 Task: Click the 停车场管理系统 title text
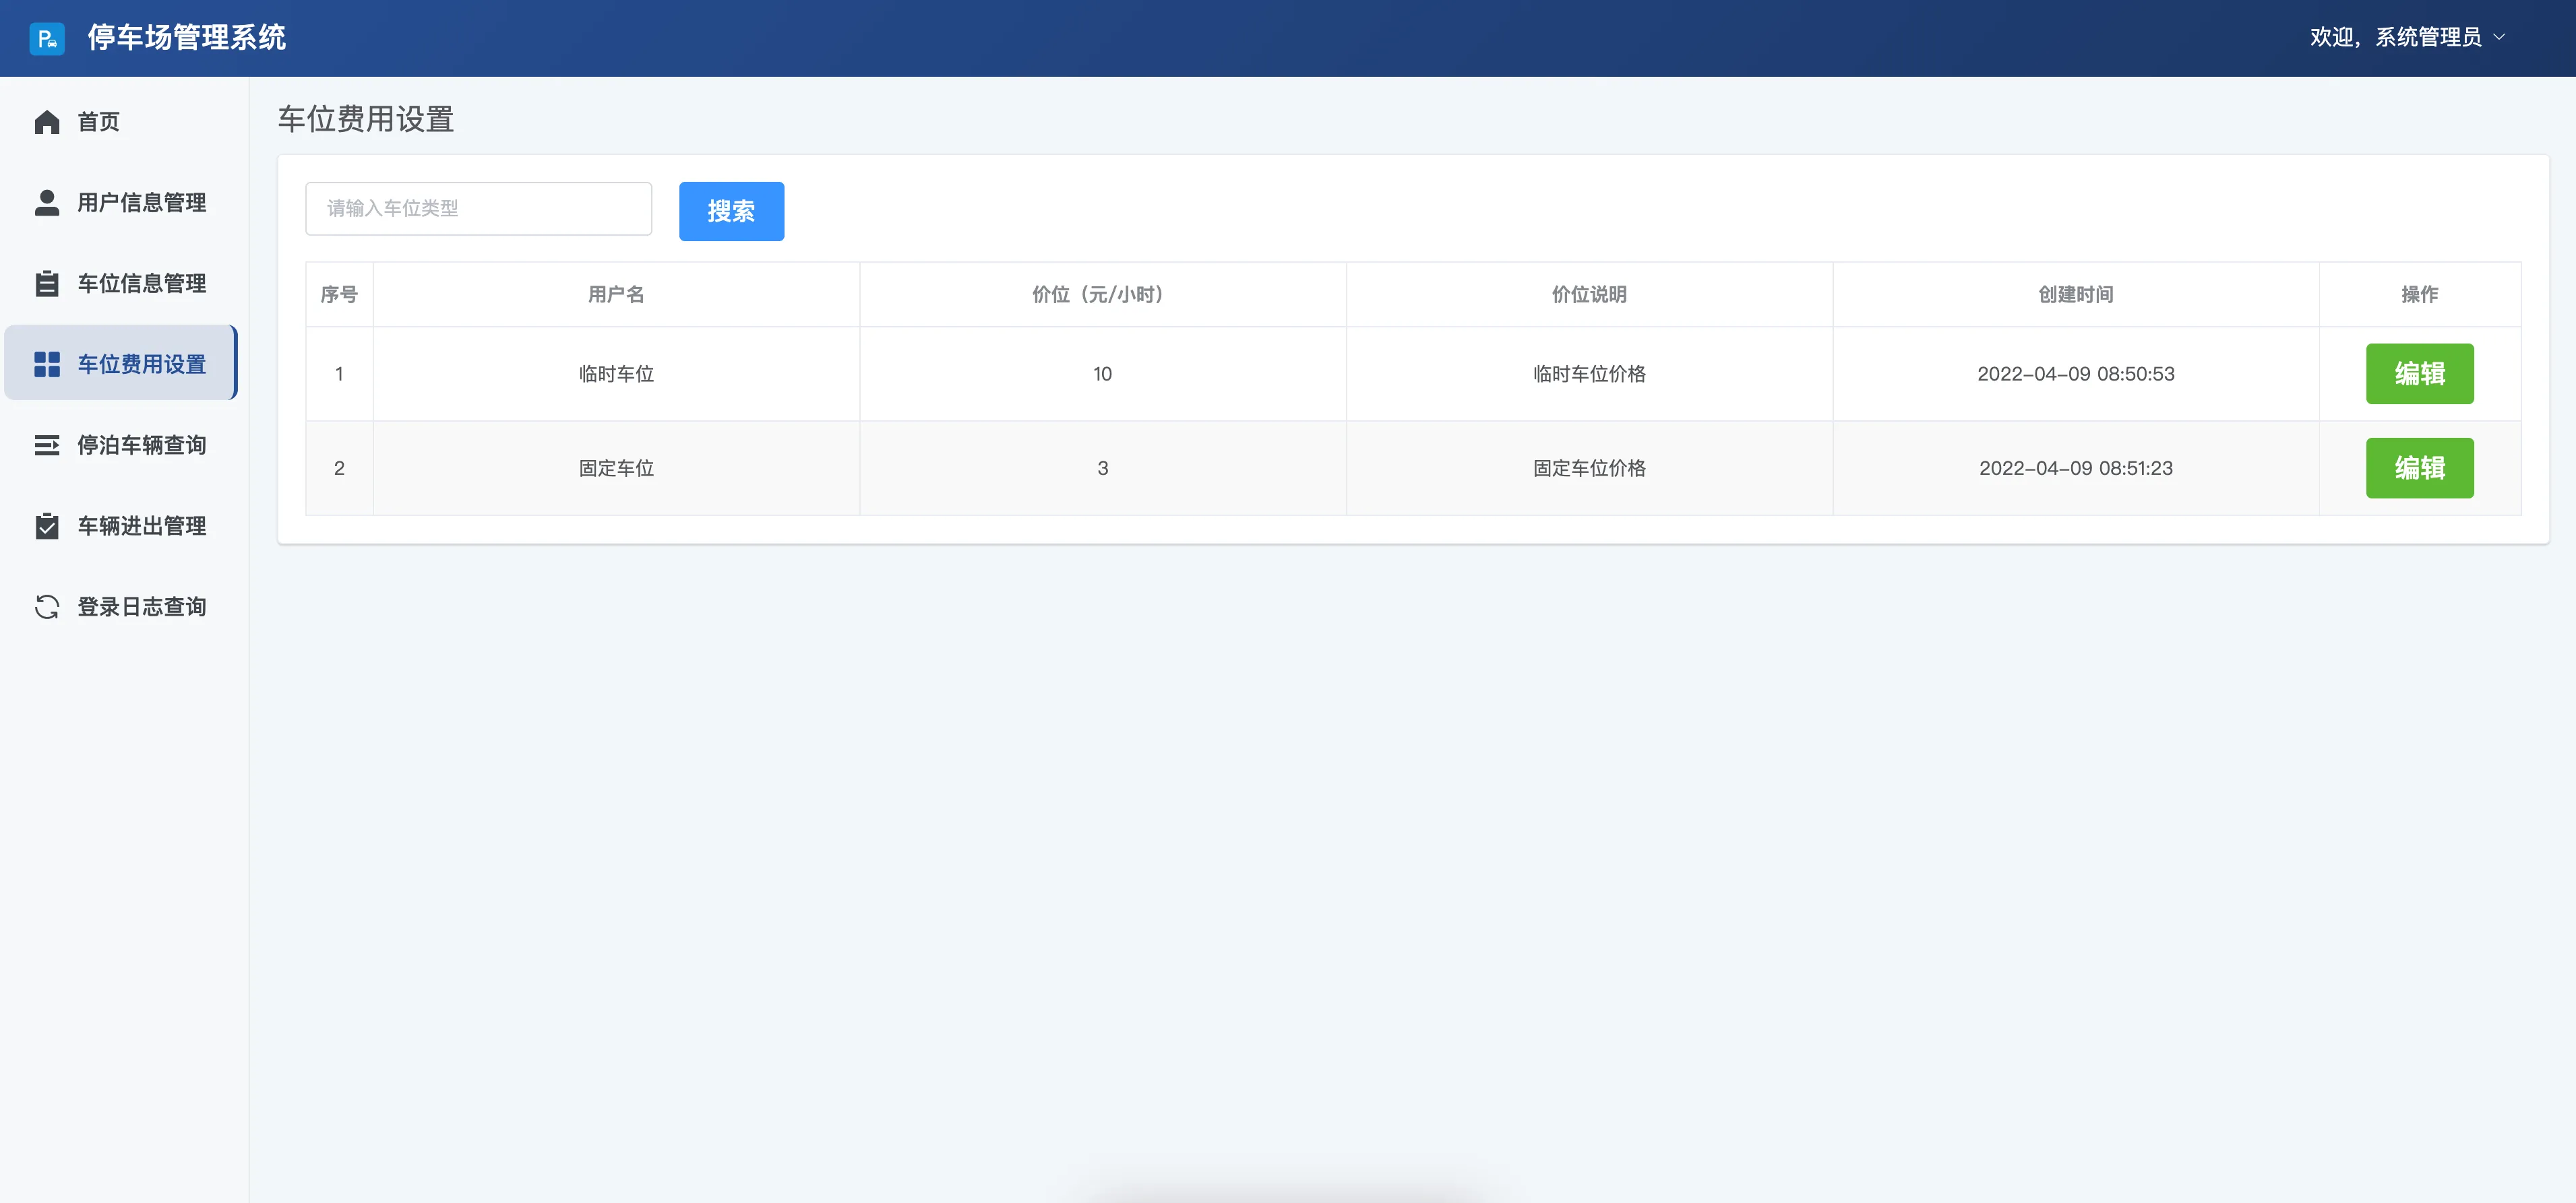[x=186, y=38]
